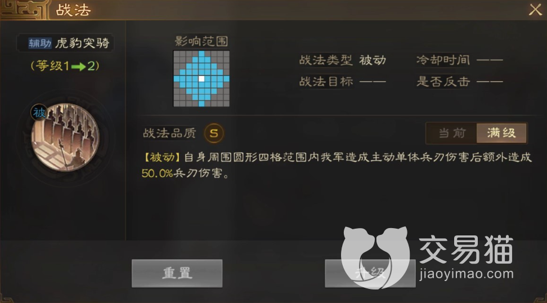Click the round 虎豹突骑 skill portrait icon
The width and height of the screenshot is (547, 303).
(x=65, y=137)
